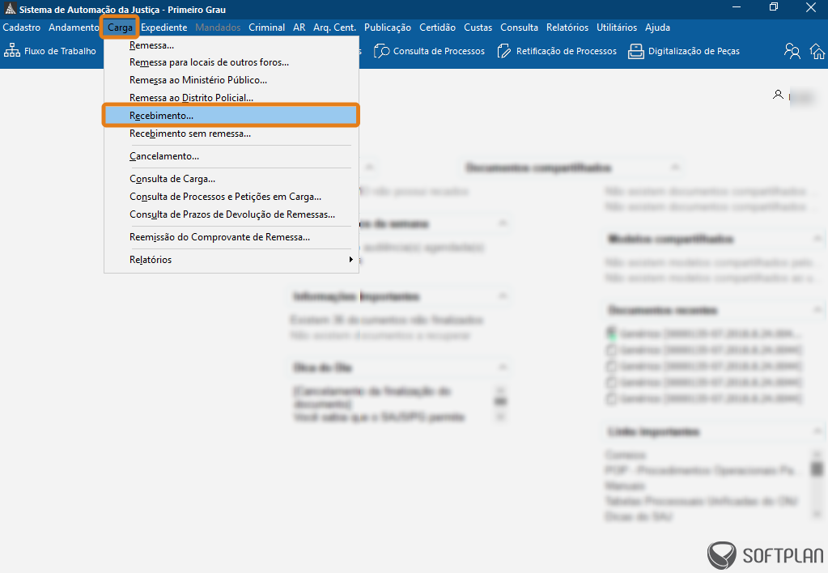The height and width of the screenshot is (573, 828).
Task: Open the Fluxo de Trabalho toolbar icon
Action: pyautogui.click(x=11, y=51)
